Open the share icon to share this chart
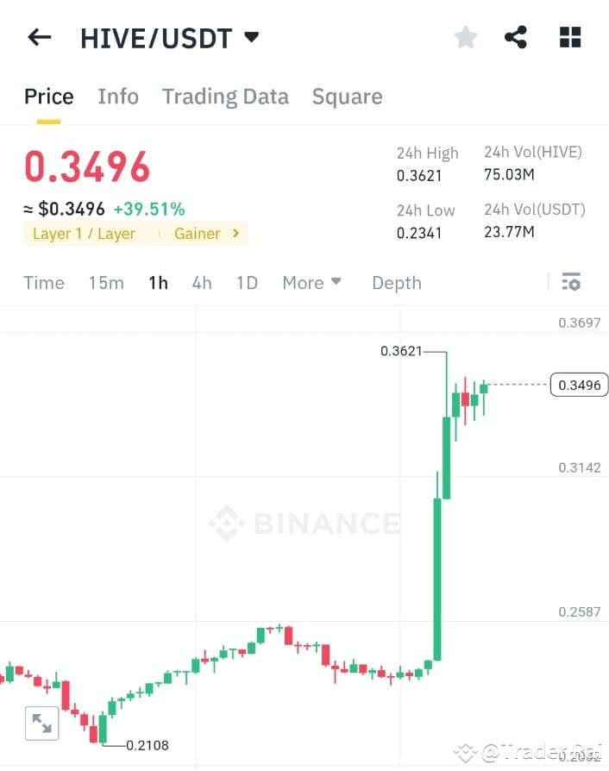The image size is (609, 771). [517, 37]
